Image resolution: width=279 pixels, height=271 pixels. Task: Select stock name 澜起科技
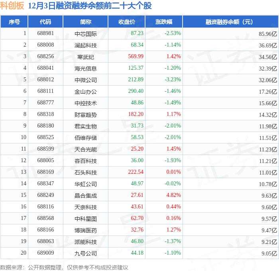(x=86, y=45)
